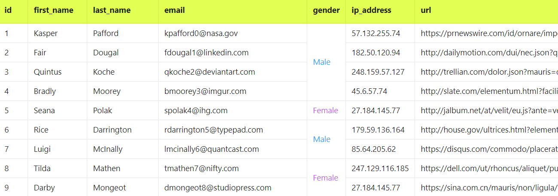Select last name cell Mongeot
The width and height of the screenshot is (558, 196).
(123, 187)
